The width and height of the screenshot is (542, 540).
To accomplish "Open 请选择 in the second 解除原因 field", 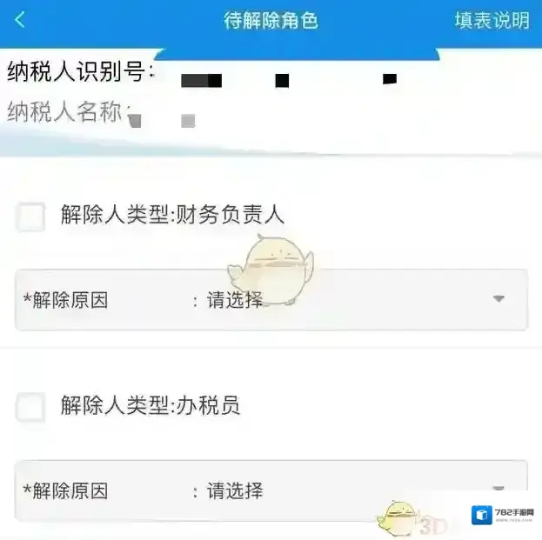I will pos(235,490).
